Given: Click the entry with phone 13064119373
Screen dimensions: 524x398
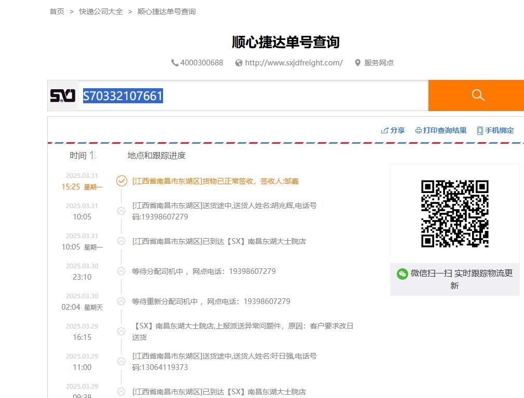Looking at the screenshot, I should 224,361.
